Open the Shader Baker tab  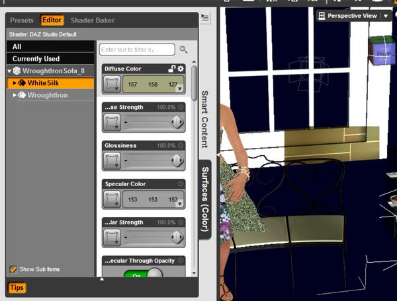tap(93, 20)
